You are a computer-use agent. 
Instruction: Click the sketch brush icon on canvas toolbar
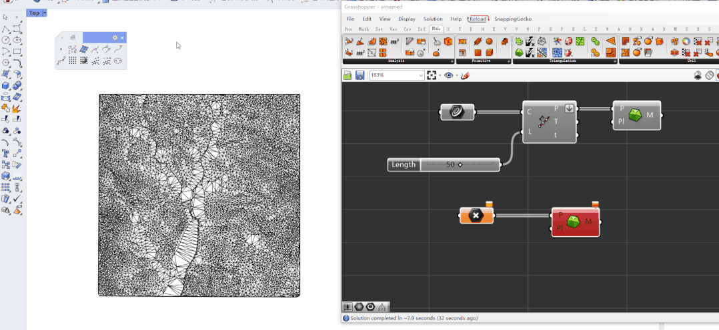(465, 76)
